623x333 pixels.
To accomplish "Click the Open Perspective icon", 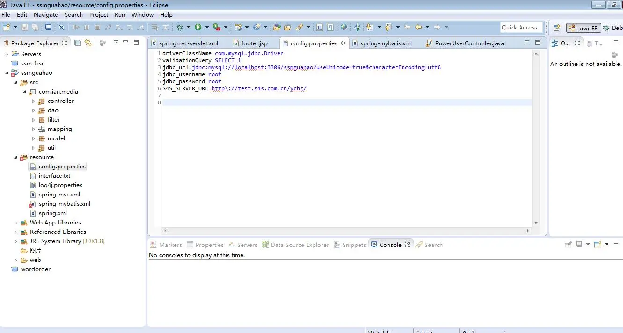I will [557, 28].
